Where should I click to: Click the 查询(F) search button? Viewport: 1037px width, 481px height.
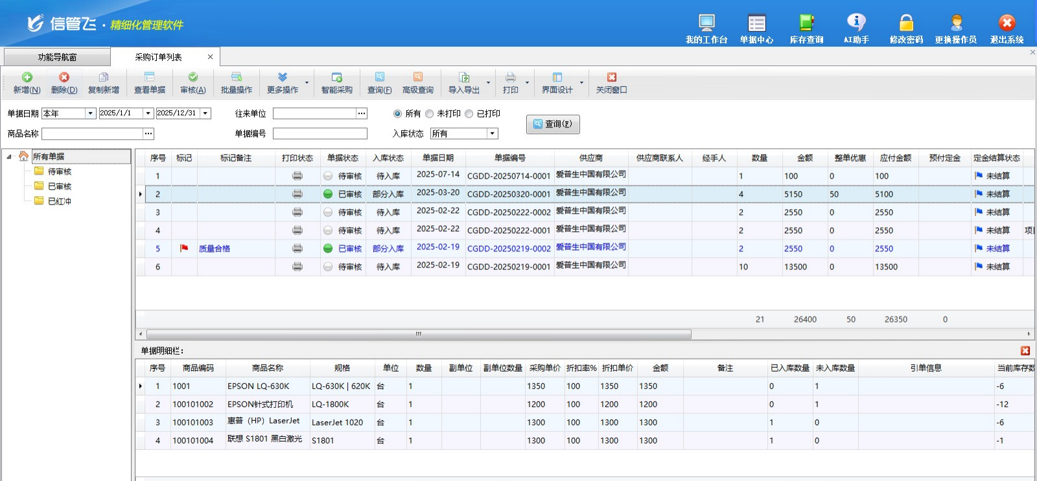click(553, 124)
